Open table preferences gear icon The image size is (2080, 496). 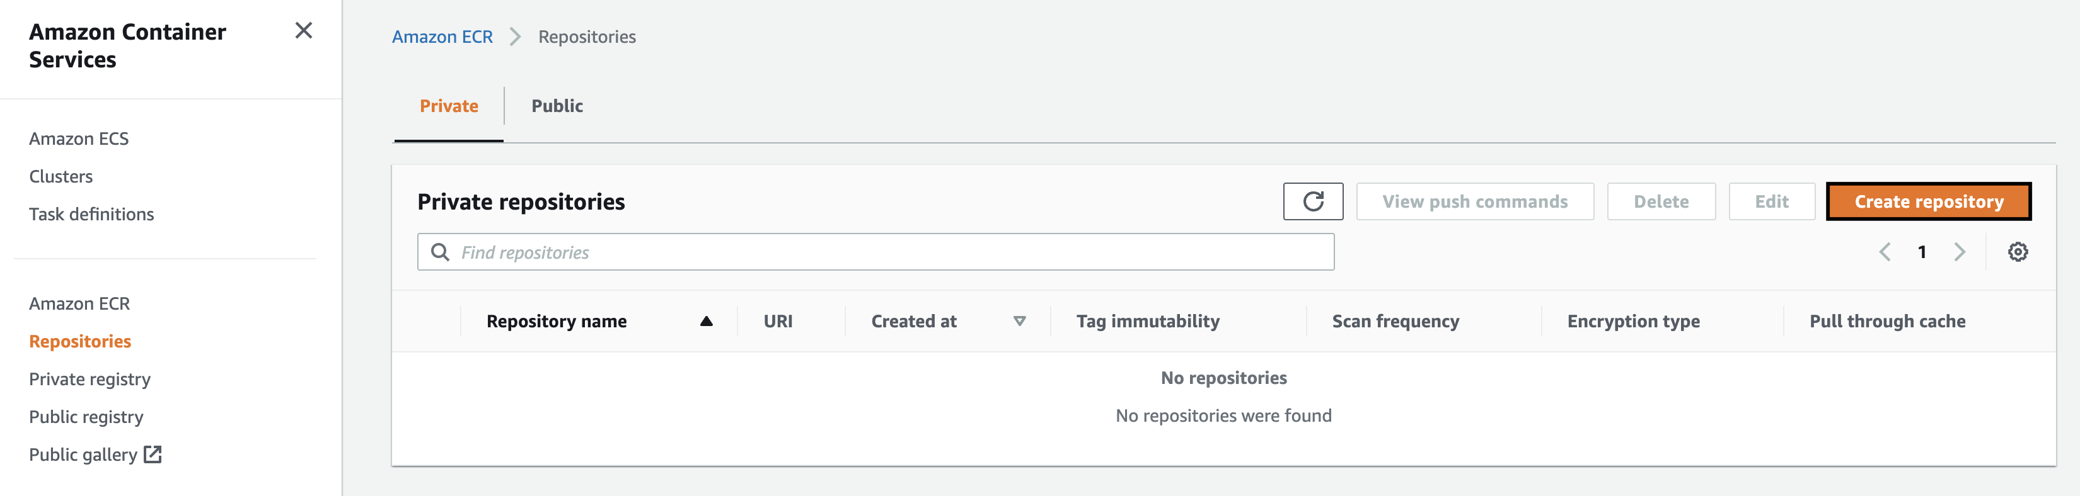point(2018,252)
